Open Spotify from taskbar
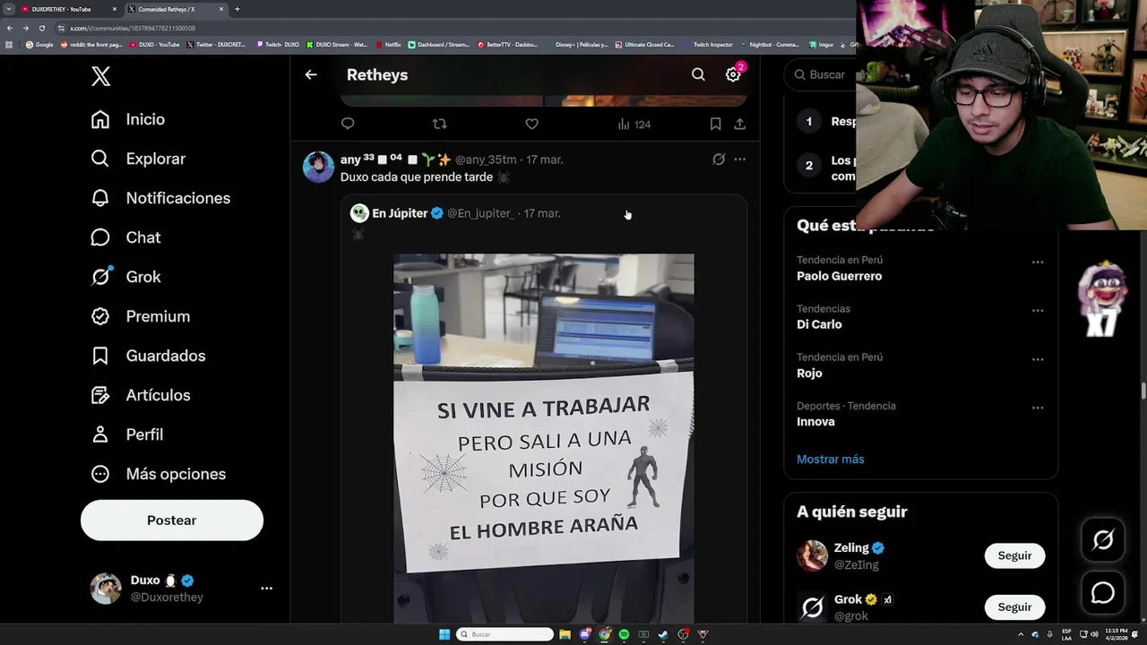This screenshot has height=645, width=1147. [625, 634]
